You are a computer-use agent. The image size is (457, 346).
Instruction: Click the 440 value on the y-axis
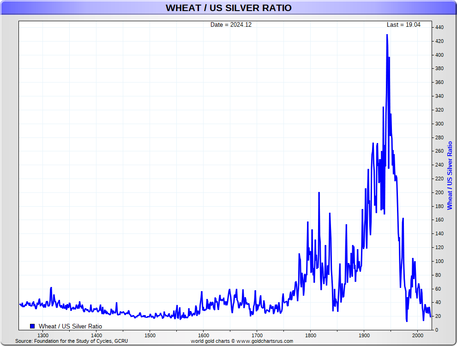tap(439, 28)
